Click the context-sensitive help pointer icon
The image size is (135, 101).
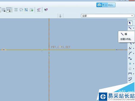[x=46, y=10]
